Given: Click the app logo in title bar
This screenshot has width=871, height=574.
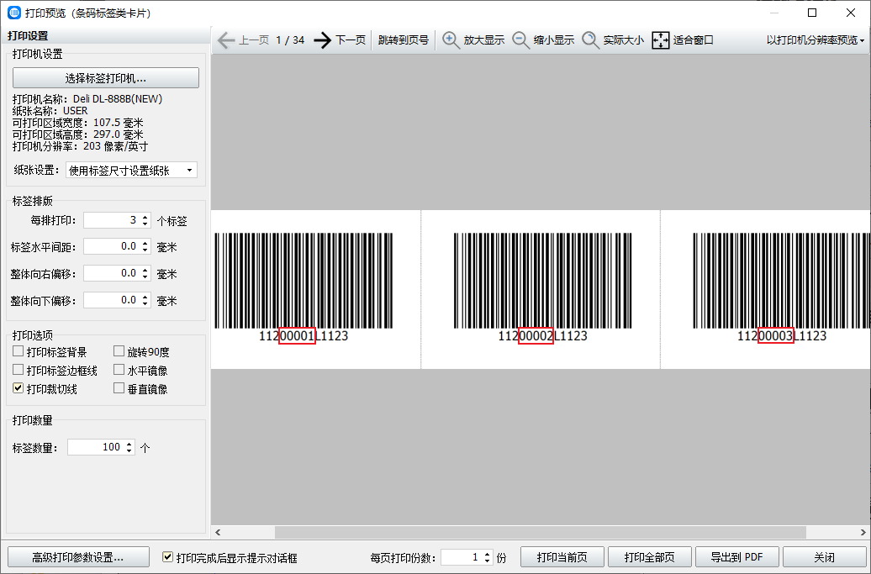Looking at the screenshot, I should [14, 13].
